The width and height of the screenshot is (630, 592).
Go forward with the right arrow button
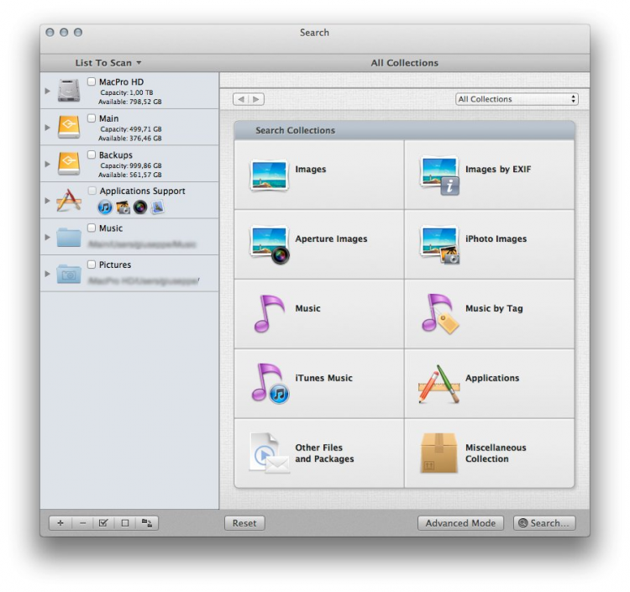pyautogui.click(x=256, y=99)
